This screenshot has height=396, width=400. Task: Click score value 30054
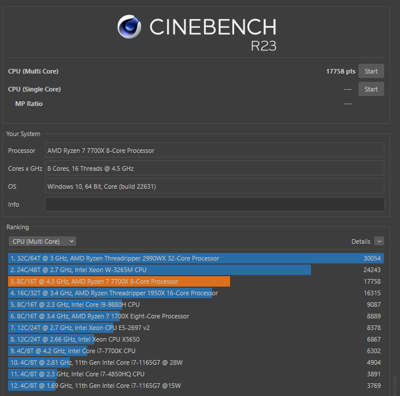coord(372,258)
